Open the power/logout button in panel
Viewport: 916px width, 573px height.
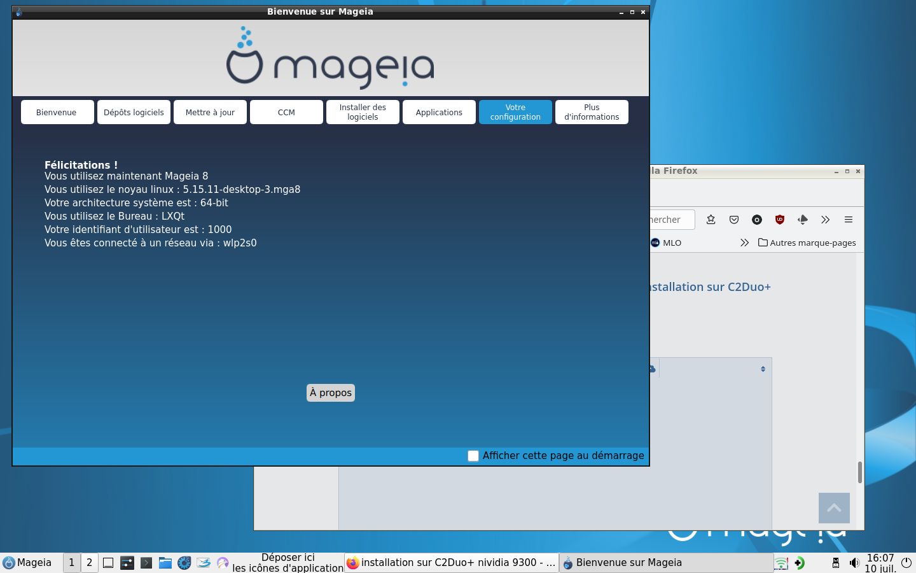click(906, 563)
